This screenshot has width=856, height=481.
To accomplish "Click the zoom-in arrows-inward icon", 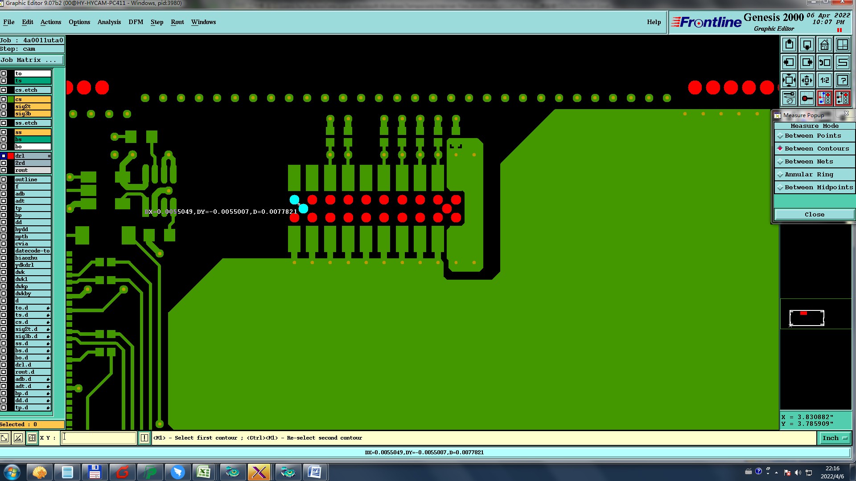I will [807, 80].
